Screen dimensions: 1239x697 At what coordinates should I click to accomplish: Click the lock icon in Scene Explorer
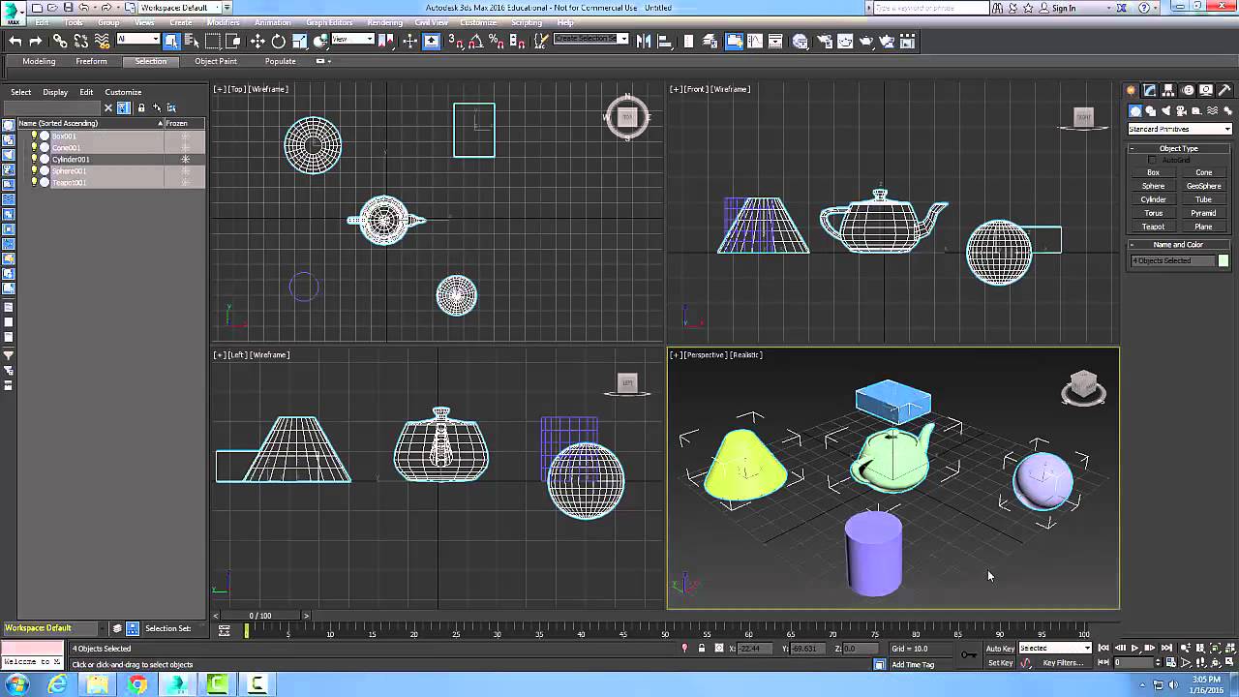(x=141, y=107)
